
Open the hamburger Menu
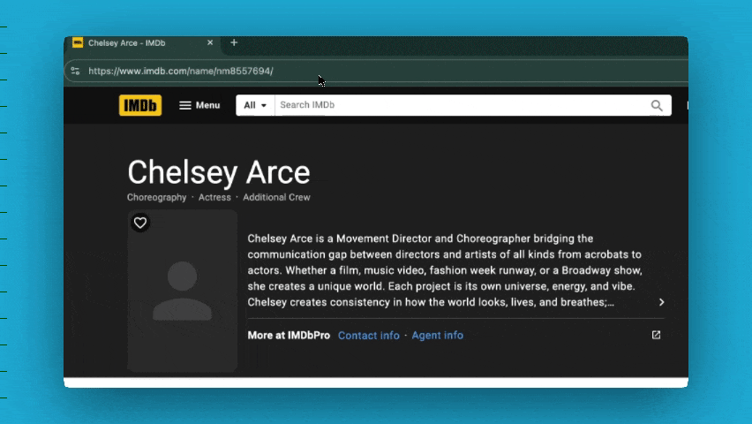(x=199, y=105)
